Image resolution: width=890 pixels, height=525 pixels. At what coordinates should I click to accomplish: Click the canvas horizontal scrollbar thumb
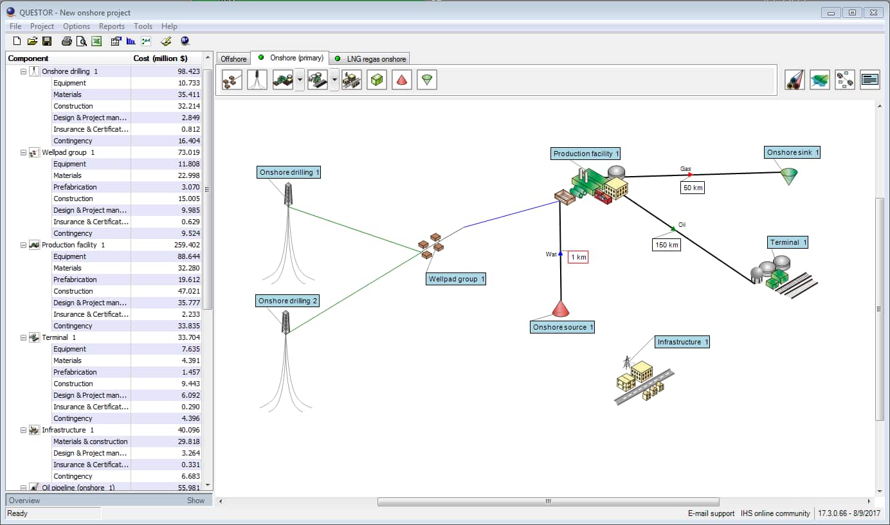point(548,501)
